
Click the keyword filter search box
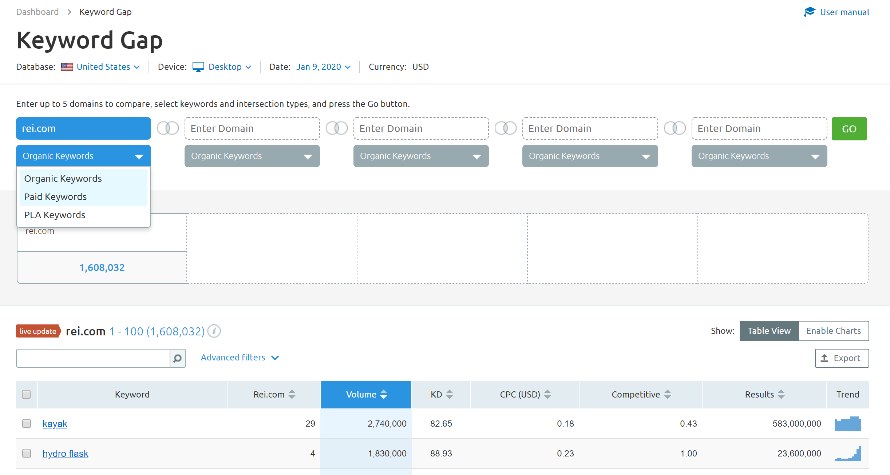pos(93,358)
